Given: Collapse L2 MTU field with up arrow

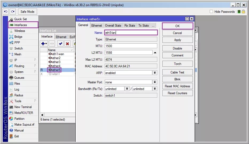Looking at the screenshot, I should pyautogui.click(x=155, y=52).
